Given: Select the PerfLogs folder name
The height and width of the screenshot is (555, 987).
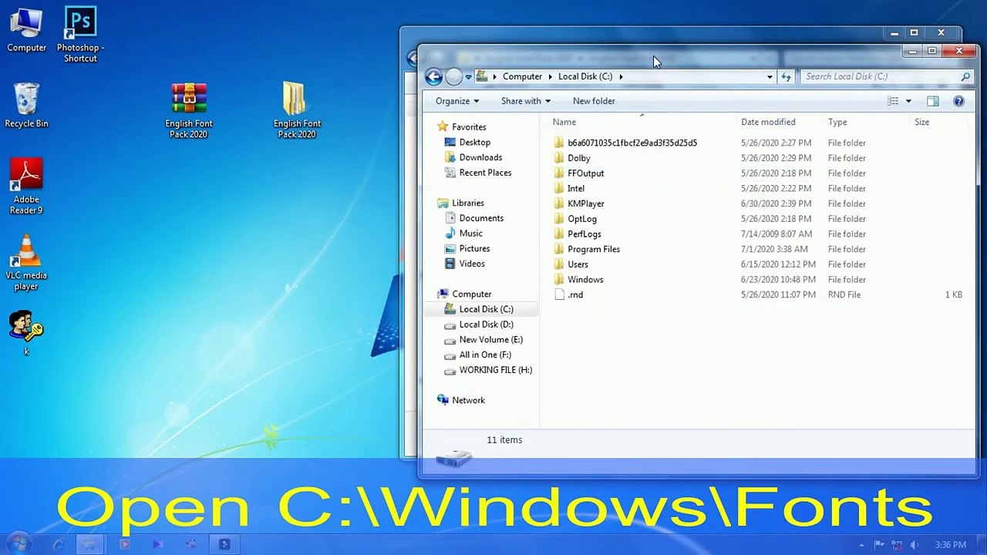Looking at the screenshot, I should (584, 234).
